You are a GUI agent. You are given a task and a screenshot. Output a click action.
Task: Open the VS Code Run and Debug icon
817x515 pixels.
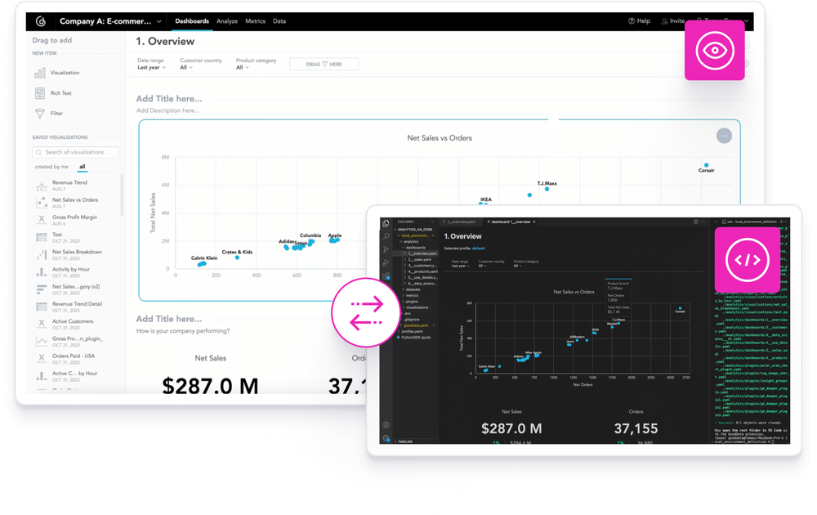pos(386,262)
